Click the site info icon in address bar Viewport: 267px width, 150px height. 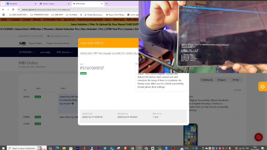19,10
